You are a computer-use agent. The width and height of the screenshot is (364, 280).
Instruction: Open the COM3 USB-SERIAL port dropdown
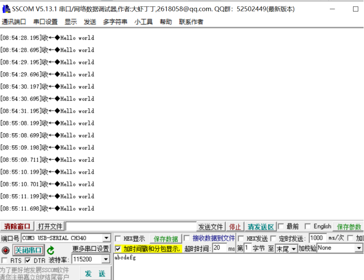click(x=106, y=238)
